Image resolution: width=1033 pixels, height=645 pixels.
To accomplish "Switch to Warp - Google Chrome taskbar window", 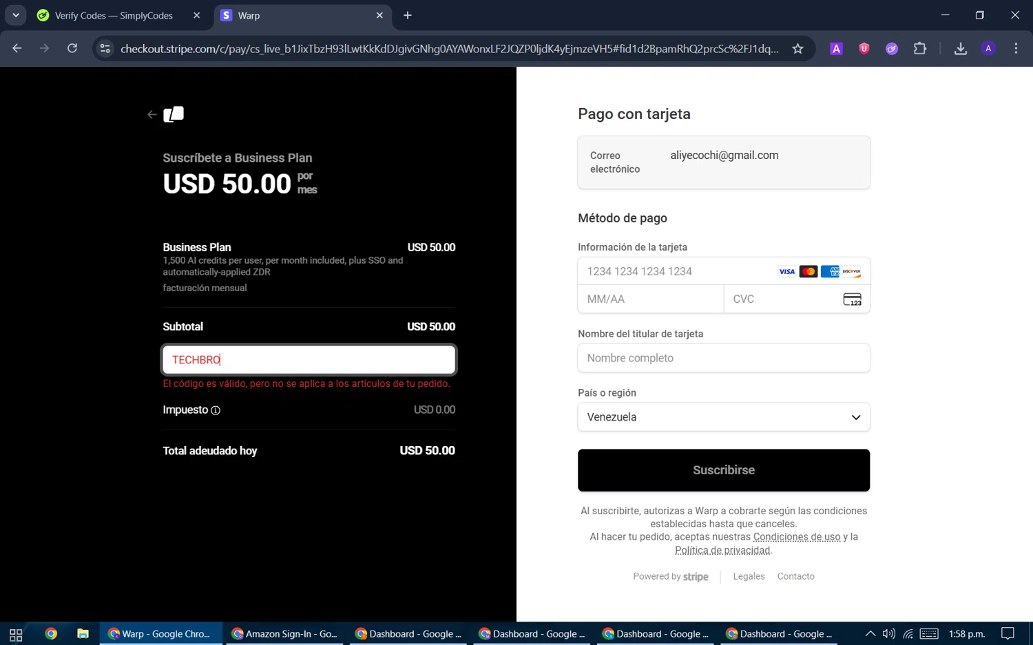I will pos(161,634).
